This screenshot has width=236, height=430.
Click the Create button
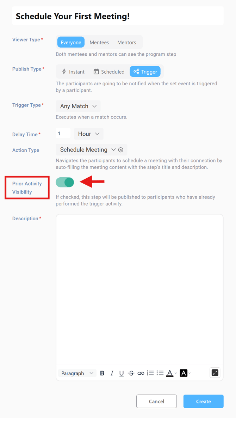[203, 401]
